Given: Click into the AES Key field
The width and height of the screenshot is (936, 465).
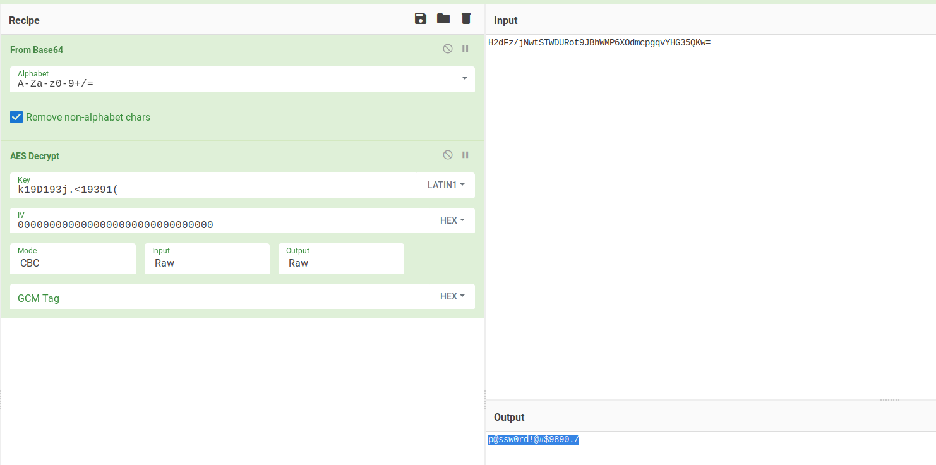Looking at the screenshot, I should pyautogui.click(x=215, y=189).
